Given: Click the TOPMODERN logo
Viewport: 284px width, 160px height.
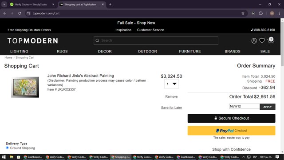Looking at the screenshot, I should click(33, 41).
